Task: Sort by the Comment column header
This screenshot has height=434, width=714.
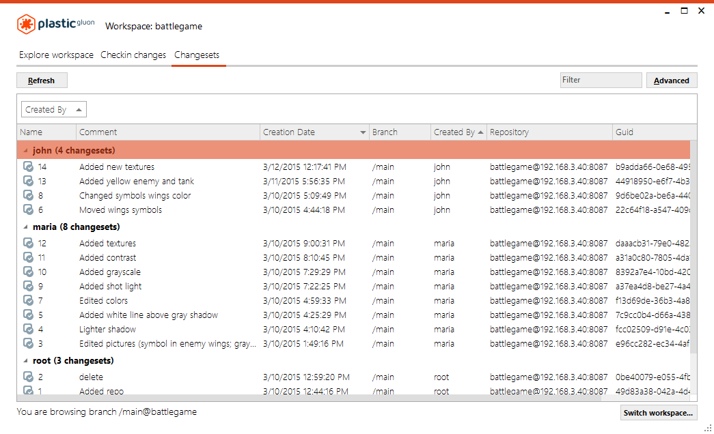Action: (168, 132)
